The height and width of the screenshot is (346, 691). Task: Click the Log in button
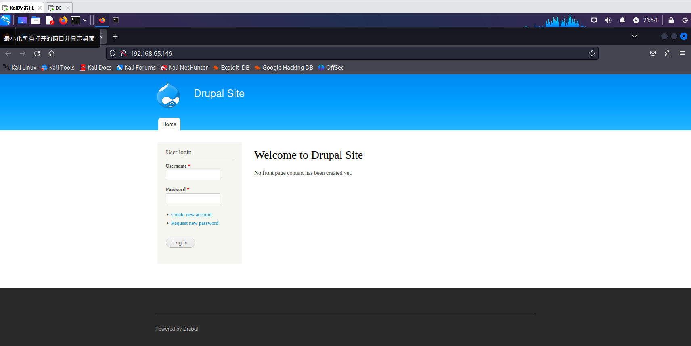pos(180,243)
